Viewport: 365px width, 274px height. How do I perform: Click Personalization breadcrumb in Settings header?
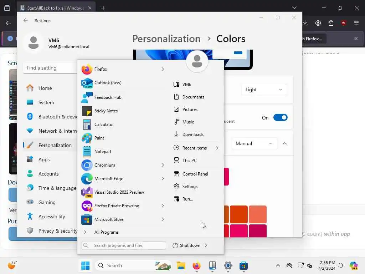166,39
